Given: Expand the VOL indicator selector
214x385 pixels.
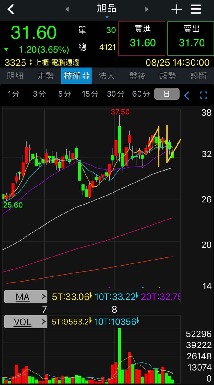Looking at the screenshot, I should tap(26, 322).
